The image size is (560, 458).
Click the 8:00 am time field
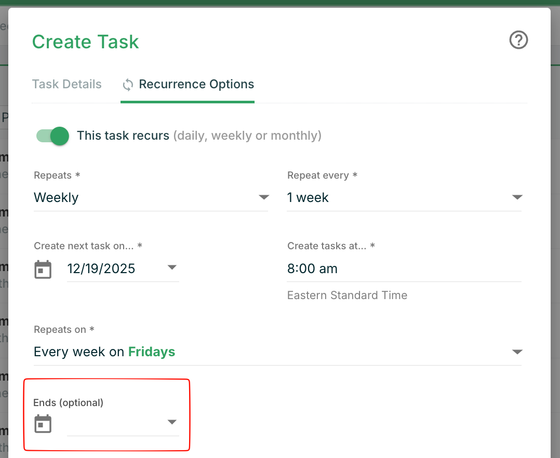pyautogui.click(x=312, y=269)
